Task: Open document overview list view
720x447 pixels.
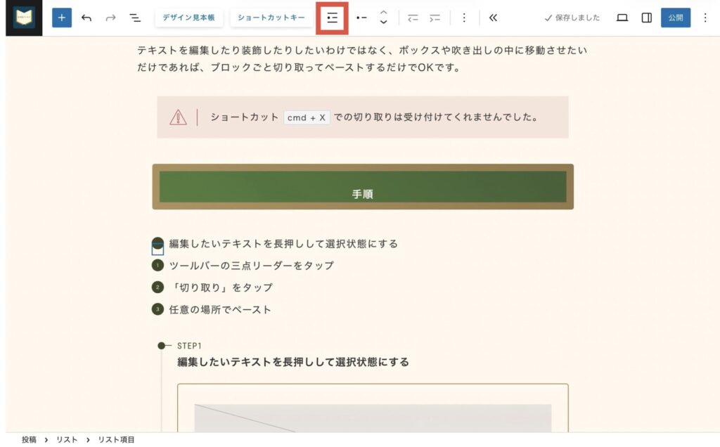Action: 135,18
